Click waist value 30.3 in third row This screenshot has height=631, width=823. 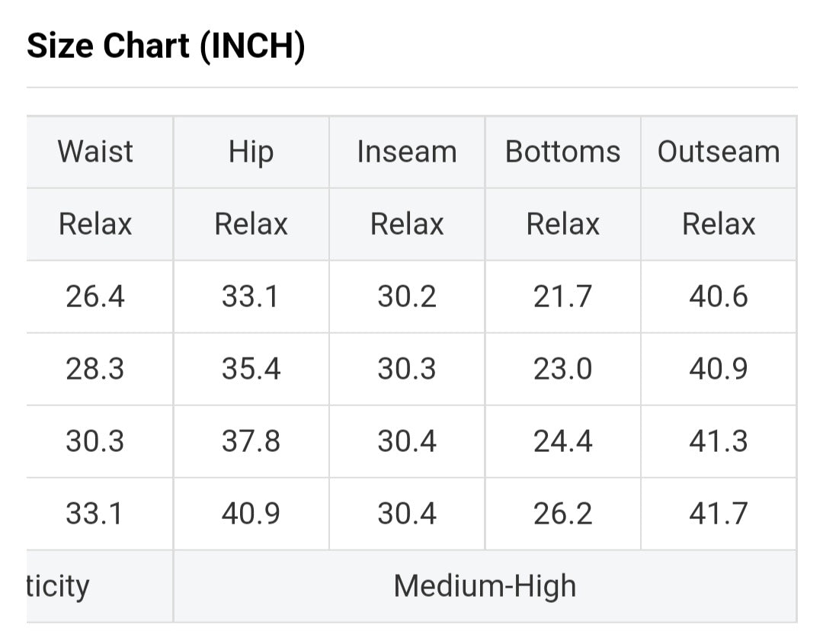95,441
